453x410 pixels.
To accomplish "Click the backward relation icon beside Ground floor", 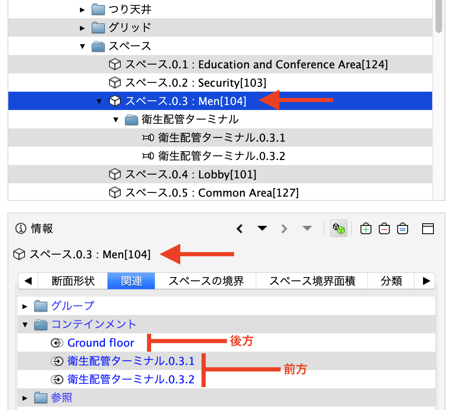I will [x=57, y=343].
